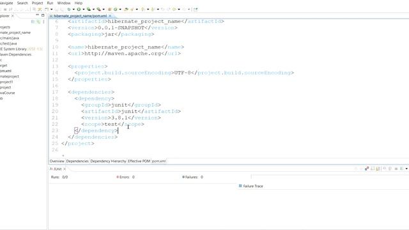The image size is (409, 230).
Task: Click the Previous Annotation toolbar icon
Action: 153,9
